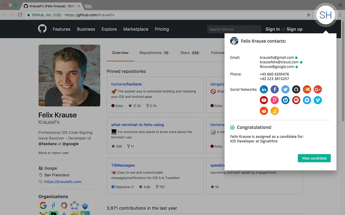The image size is (345, 215).
Task: Switch to the Stars tab
Action: point(190,53)
